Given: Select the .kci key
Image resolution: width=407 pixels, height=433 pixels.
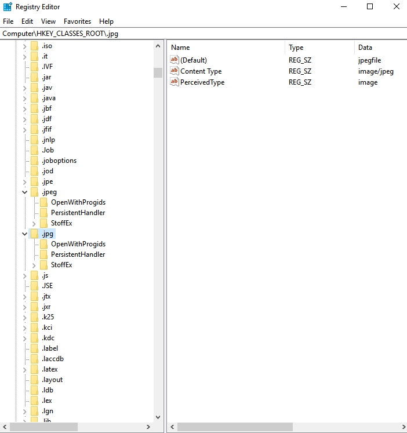Looking at the screenshot, I should (x=47, y=328).
